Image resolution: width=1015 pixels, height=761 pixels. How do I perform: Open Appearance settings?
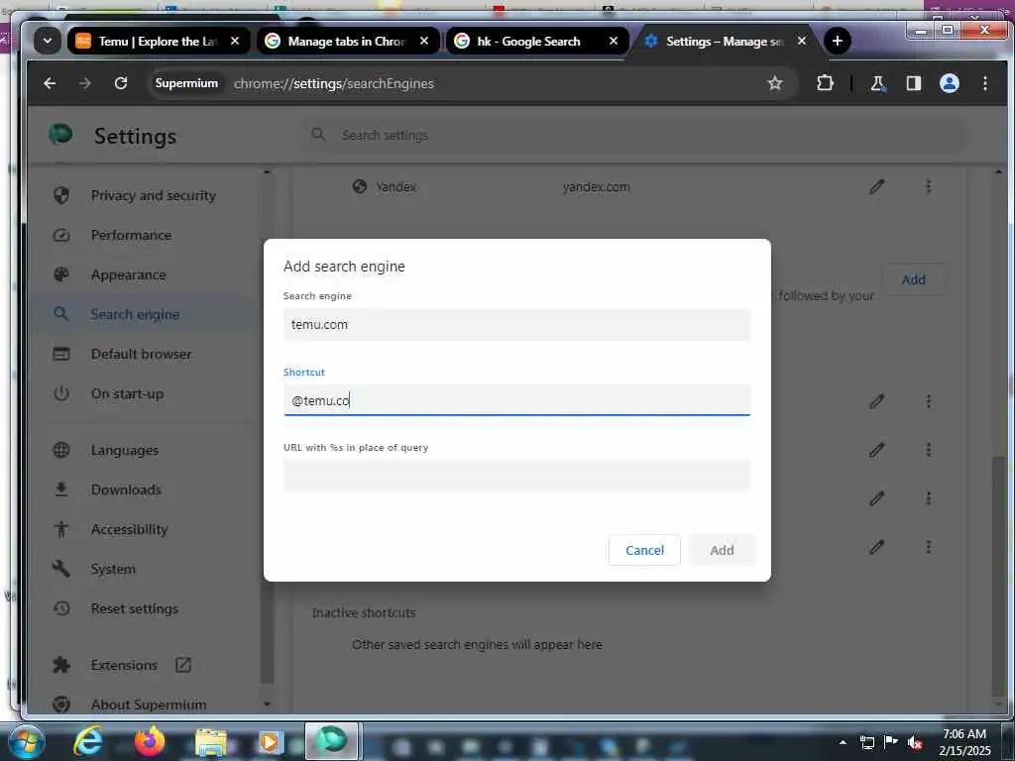coord(128,274)
